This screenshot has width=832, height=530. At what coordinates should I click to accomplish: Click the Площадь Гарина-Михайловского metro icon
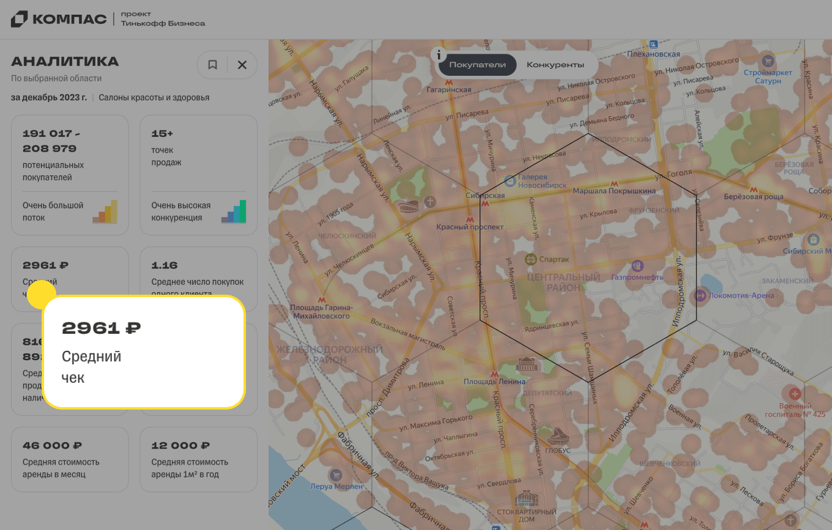(x=322, y=300)
